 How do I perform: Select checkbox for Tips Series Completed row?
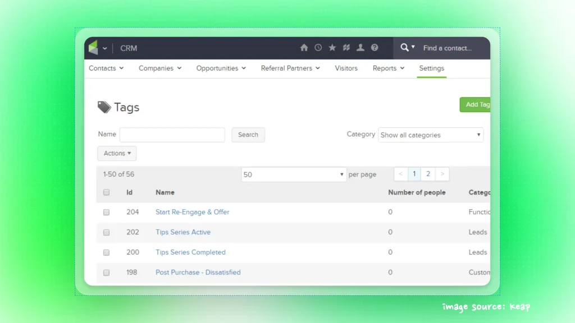(x=106, y=252)
